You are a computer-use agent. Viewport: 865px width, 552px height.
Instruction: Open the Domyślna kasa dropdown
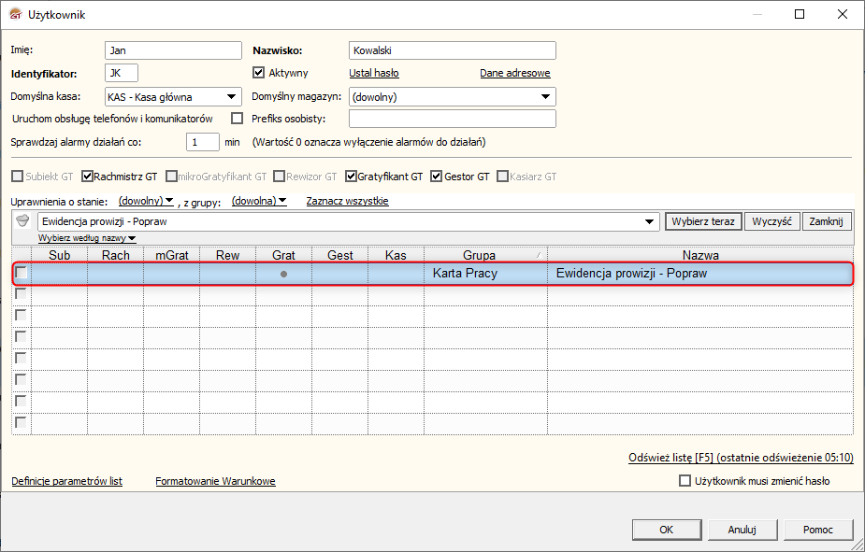click(230, 96)
